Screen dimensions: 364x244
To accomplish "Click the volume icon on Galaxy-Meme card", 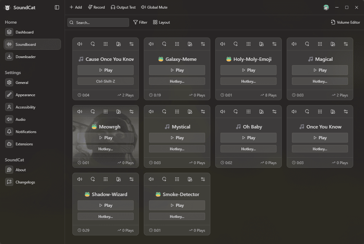I will (x=151, y=44).
